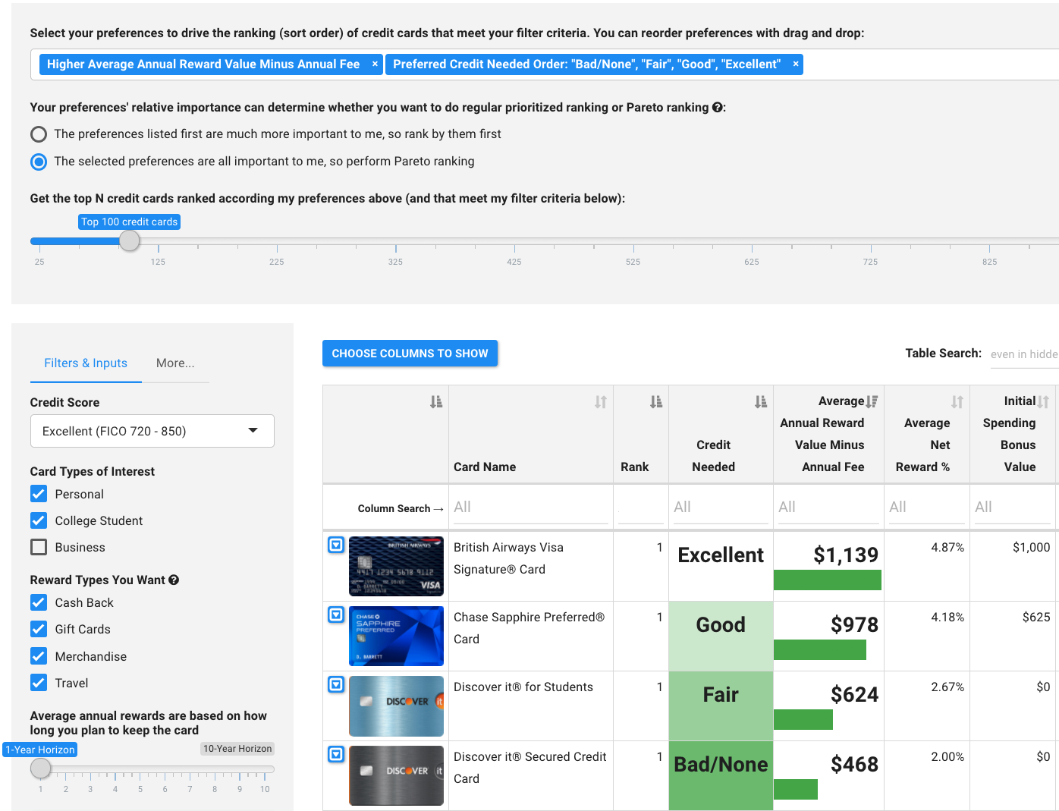
Task: Click the British Airways Visa Signature Card name
Action: (x=508, y=558)
